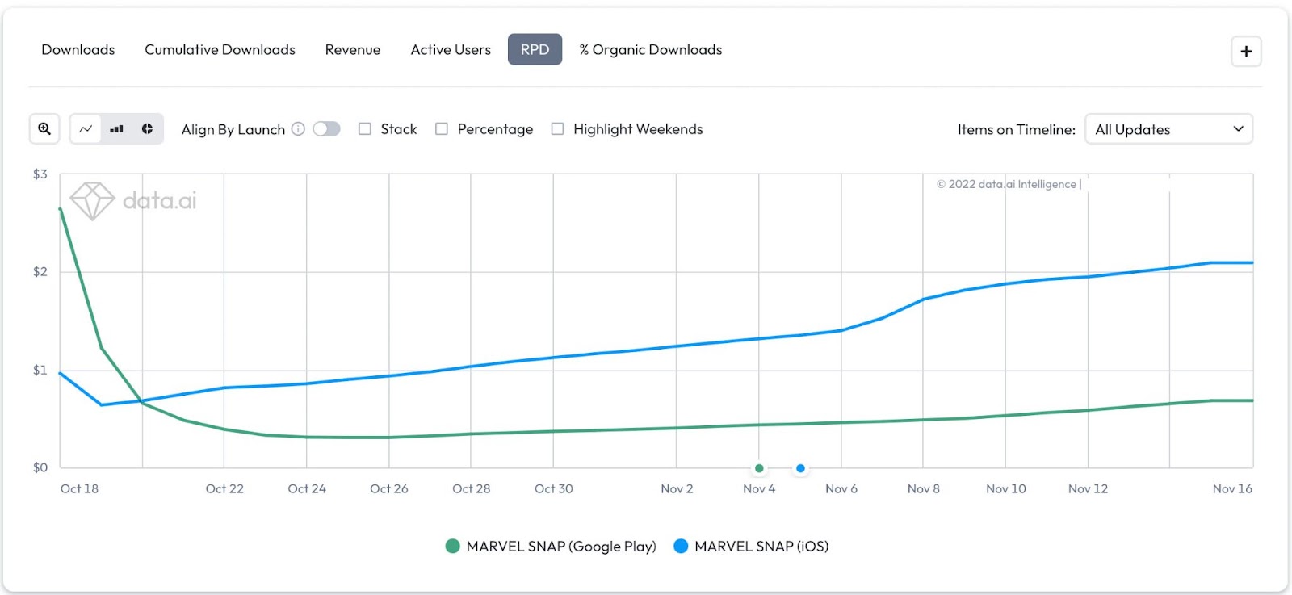Select the Active Users tab

451,50
